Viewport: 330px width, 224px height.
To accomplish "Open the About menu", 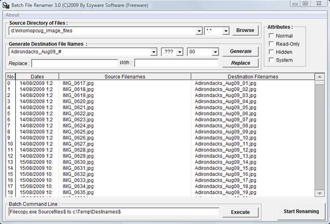I will (12, 15).
